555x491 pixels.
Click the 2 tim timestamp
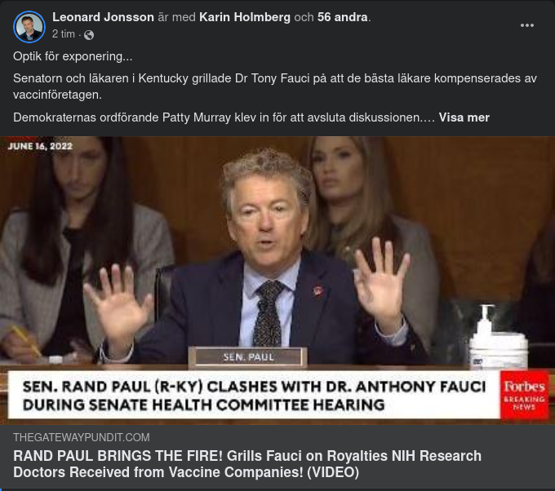pos(64,34)
